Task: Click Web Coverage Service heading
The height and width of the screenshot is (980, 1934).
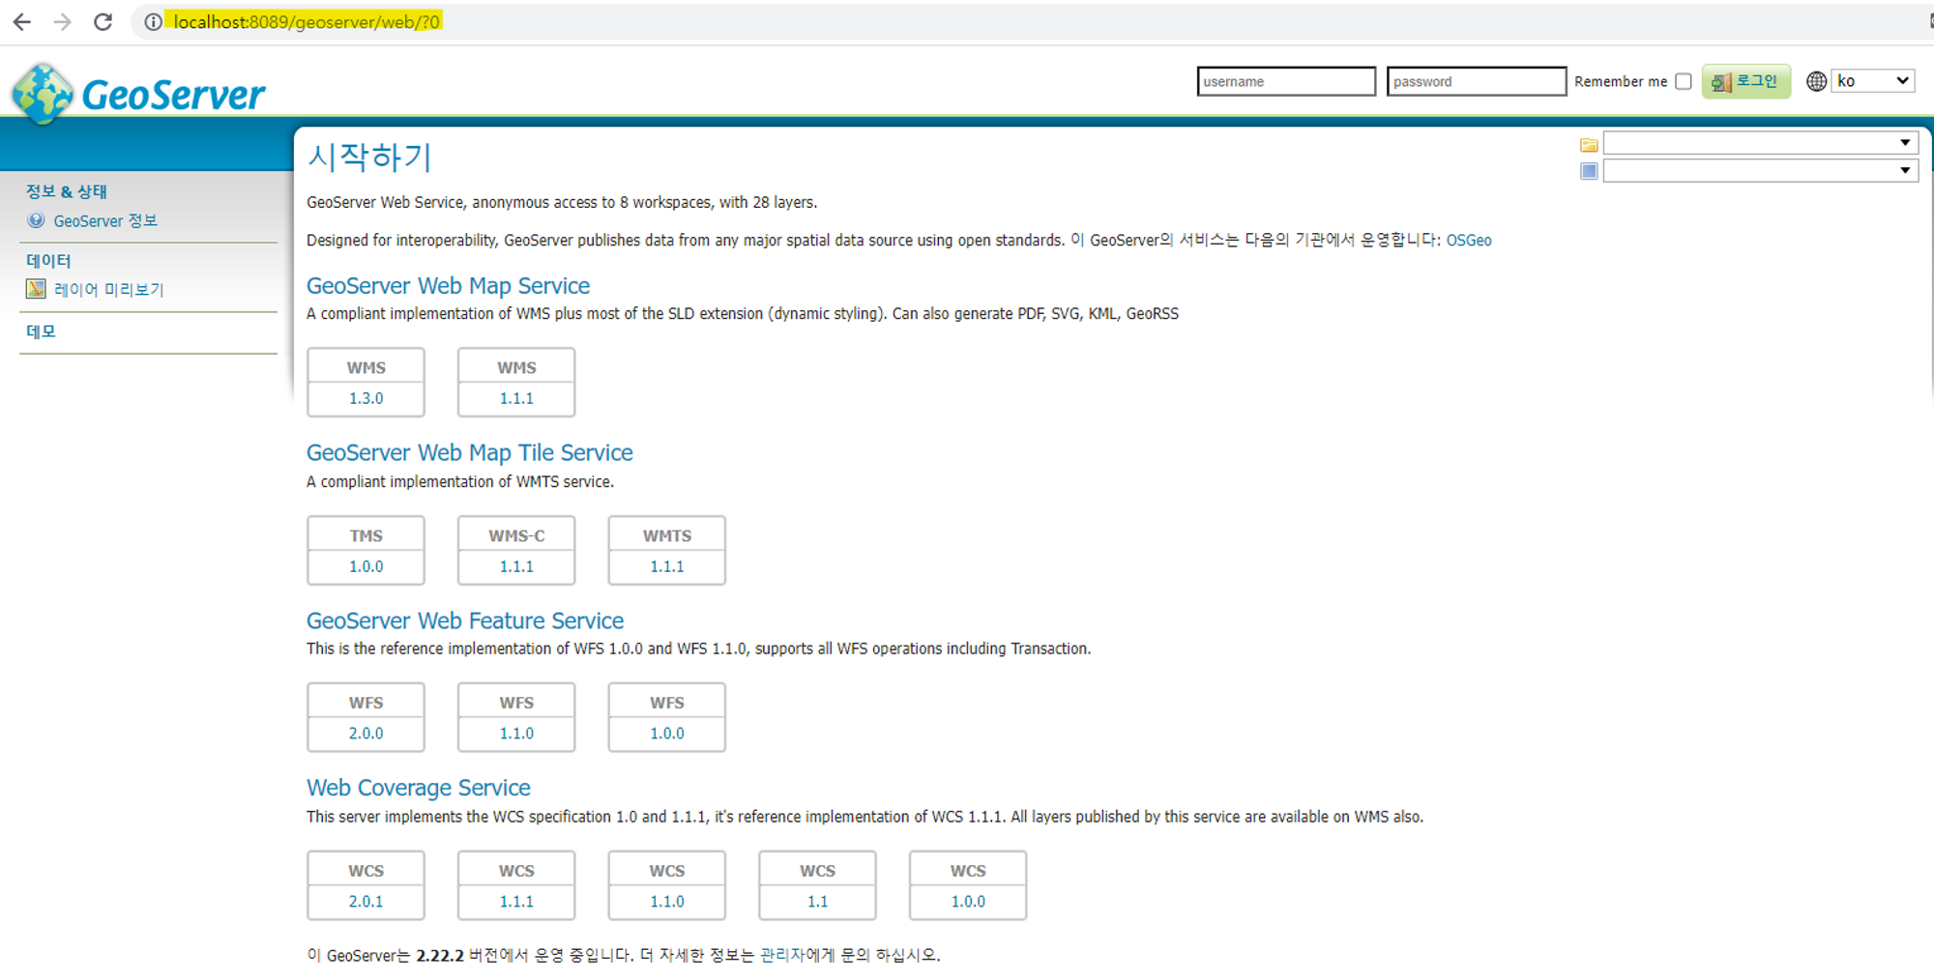Action: click(x=419, y=788)
